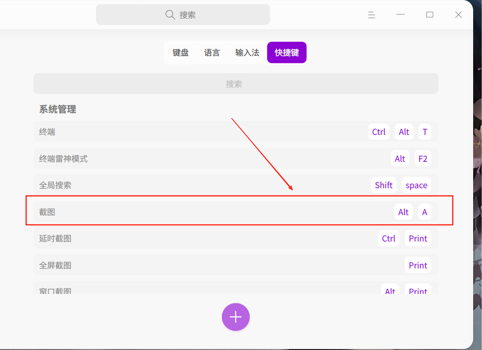Switch to the 键盘 tab
The image size is (482, 350).
181,52
